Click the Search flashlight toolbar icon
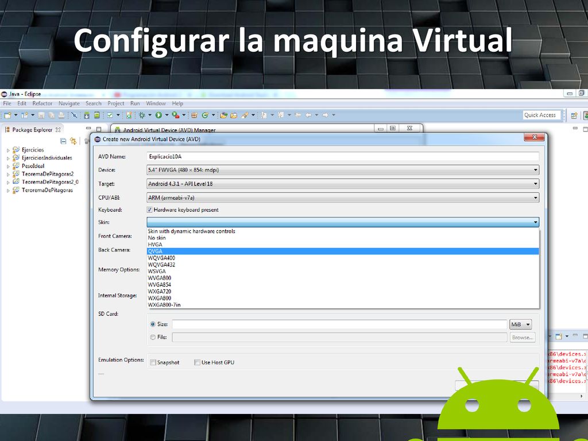The image size is (588, 441). tap(245, 115)
